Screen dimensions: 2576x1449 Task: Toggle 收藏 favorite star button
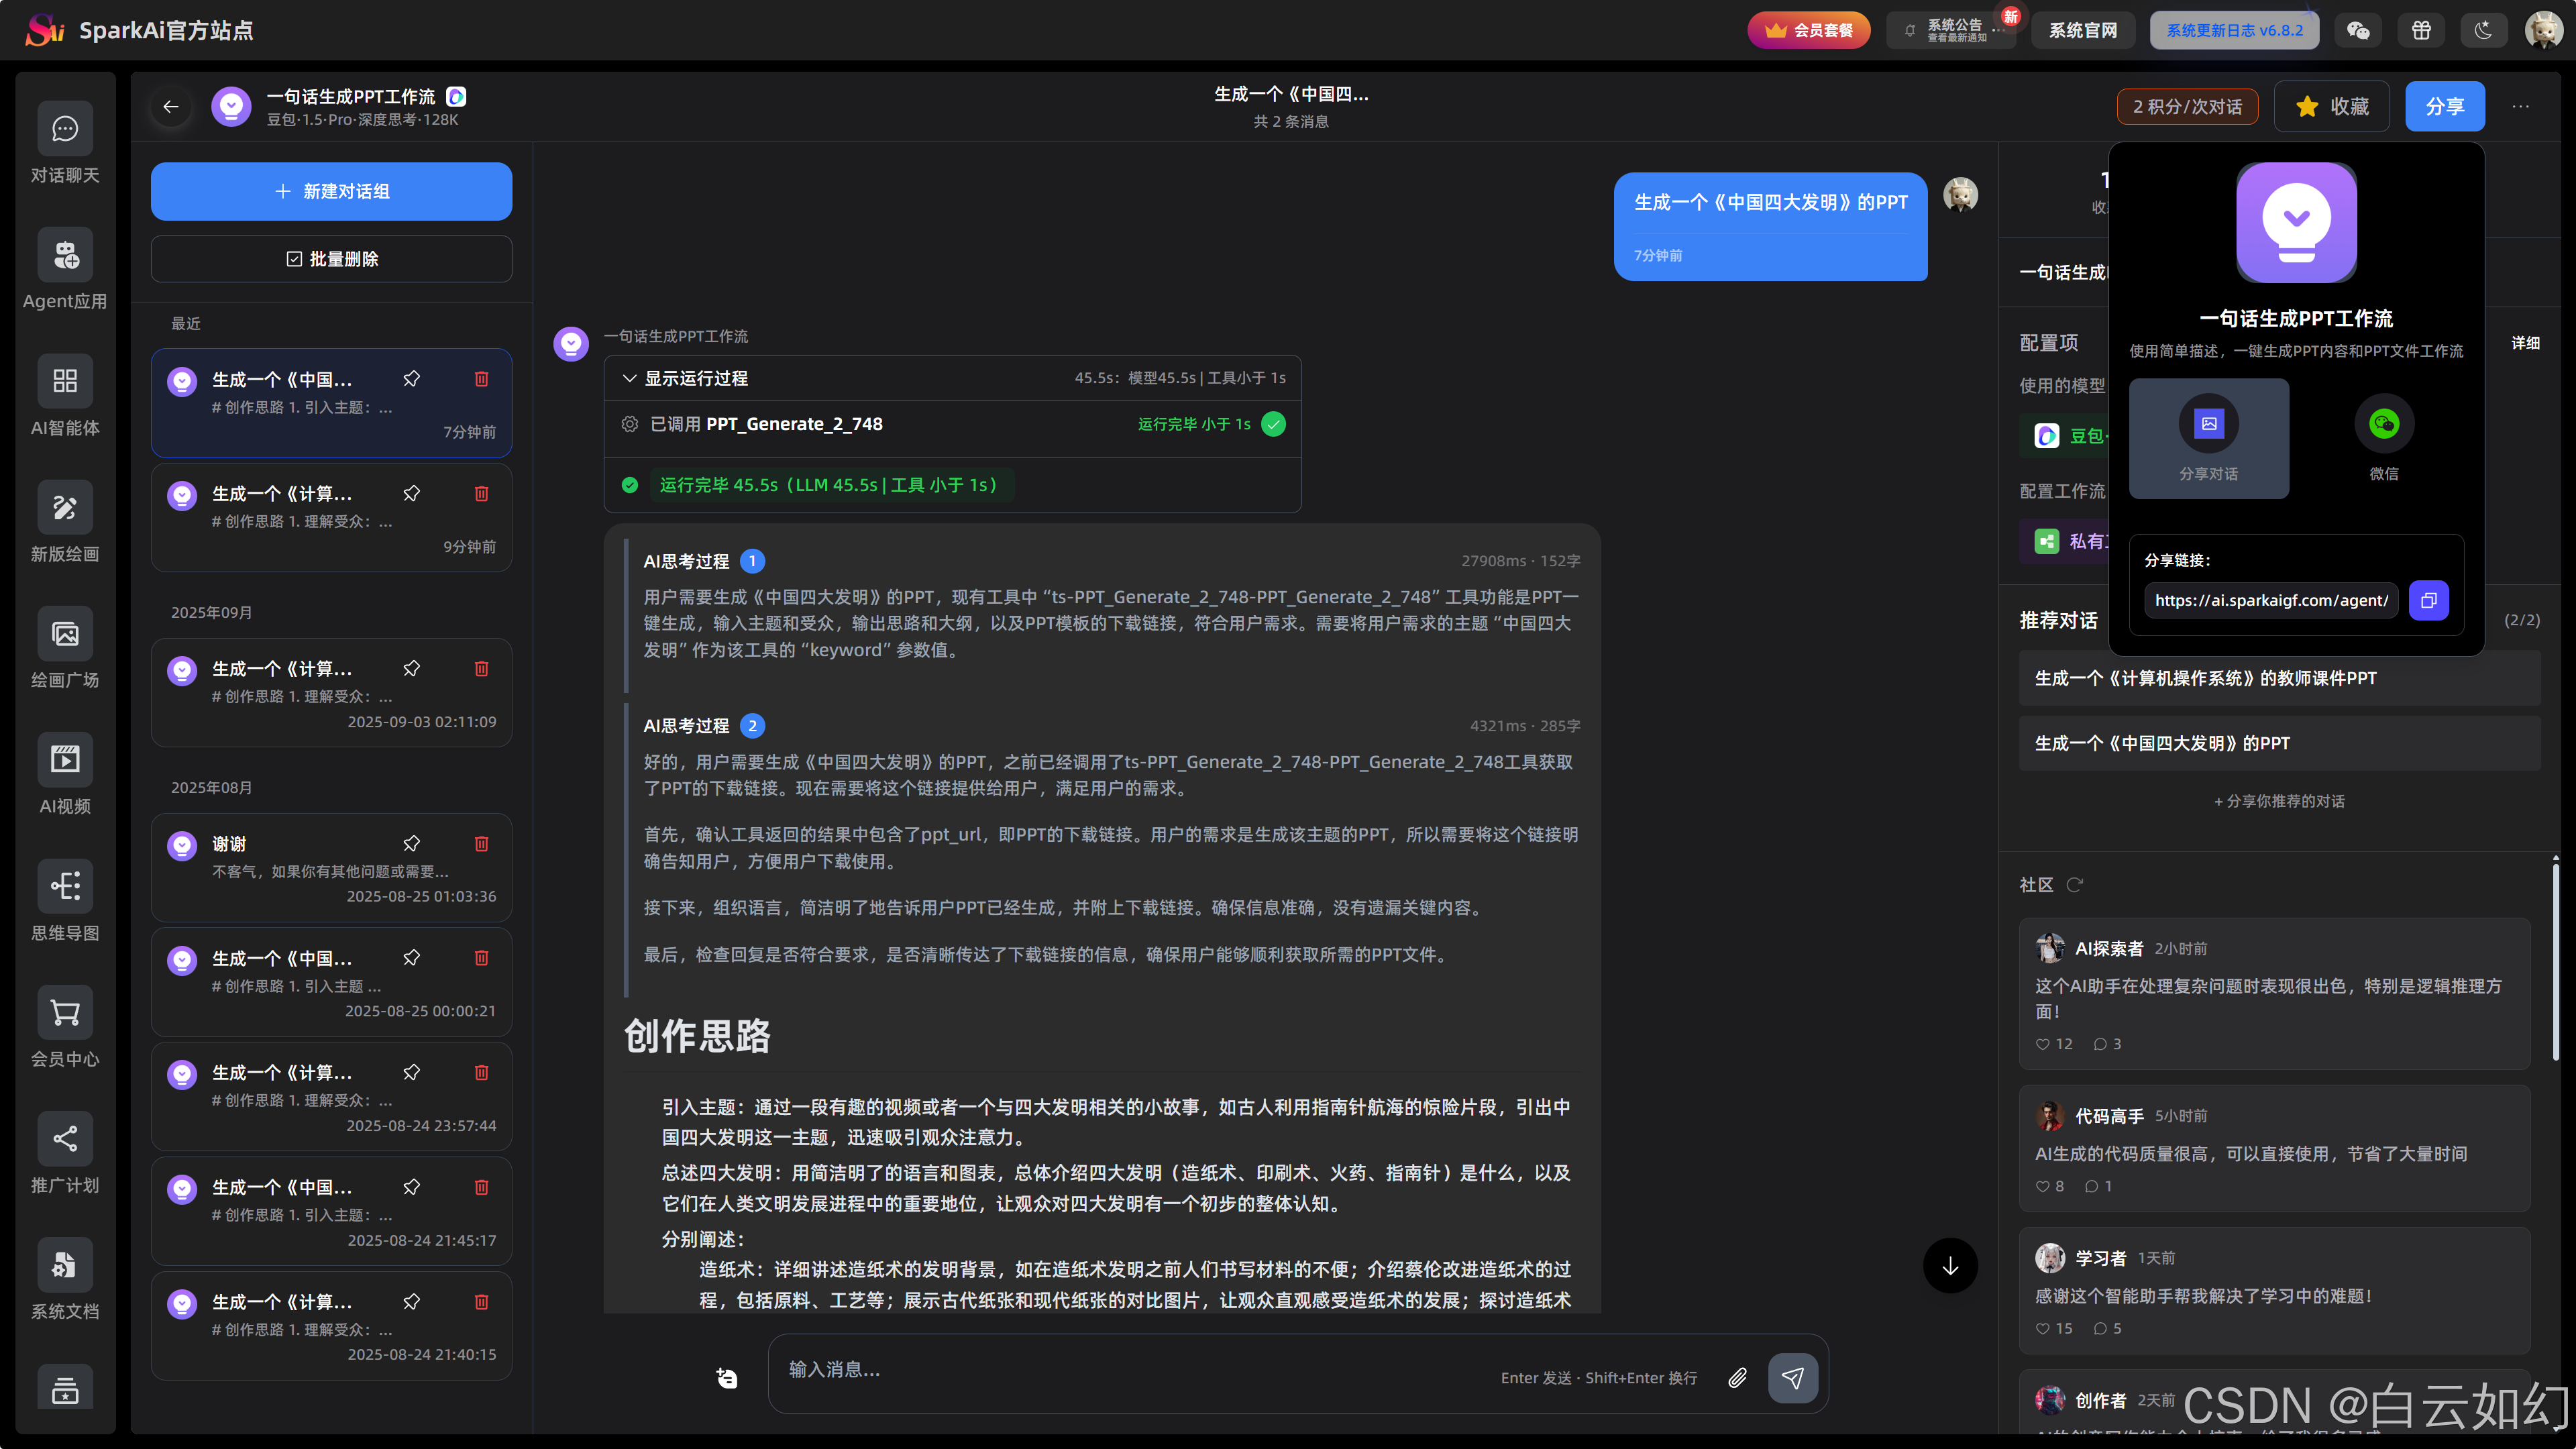click(2331, 106)
